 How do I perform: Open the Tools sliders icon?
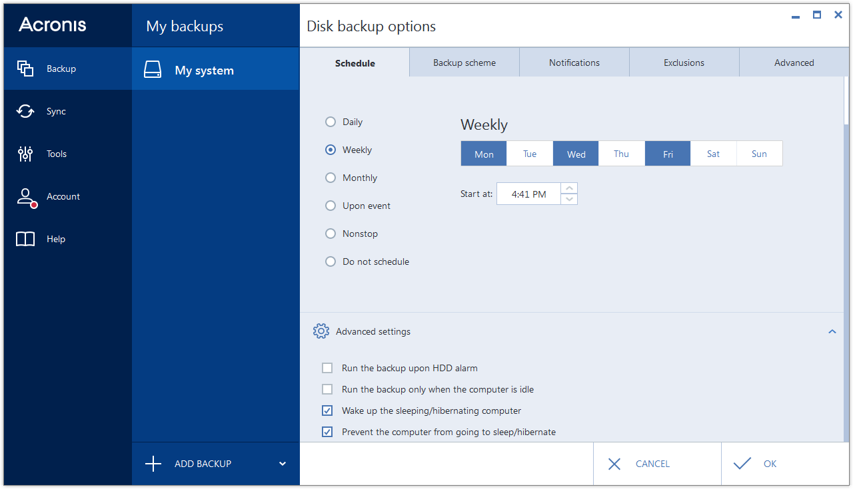coord(25,154)
